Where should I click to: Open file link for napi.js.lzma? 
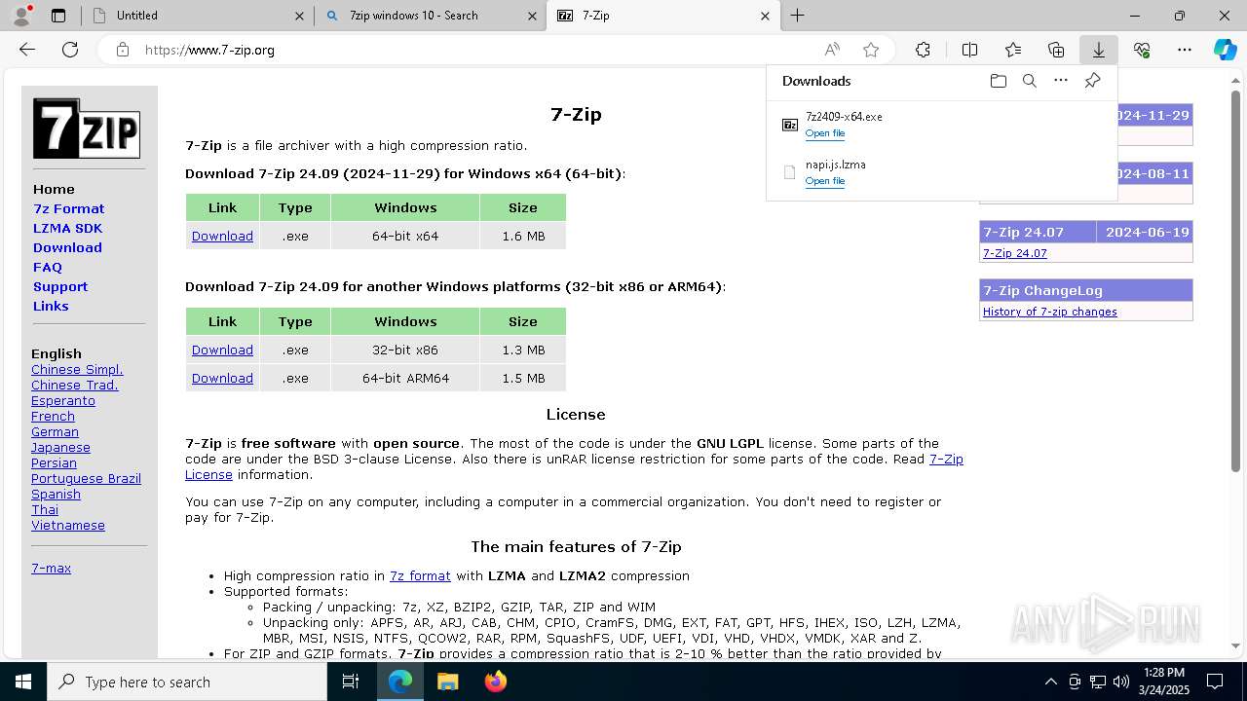click(x=824, y=181)
